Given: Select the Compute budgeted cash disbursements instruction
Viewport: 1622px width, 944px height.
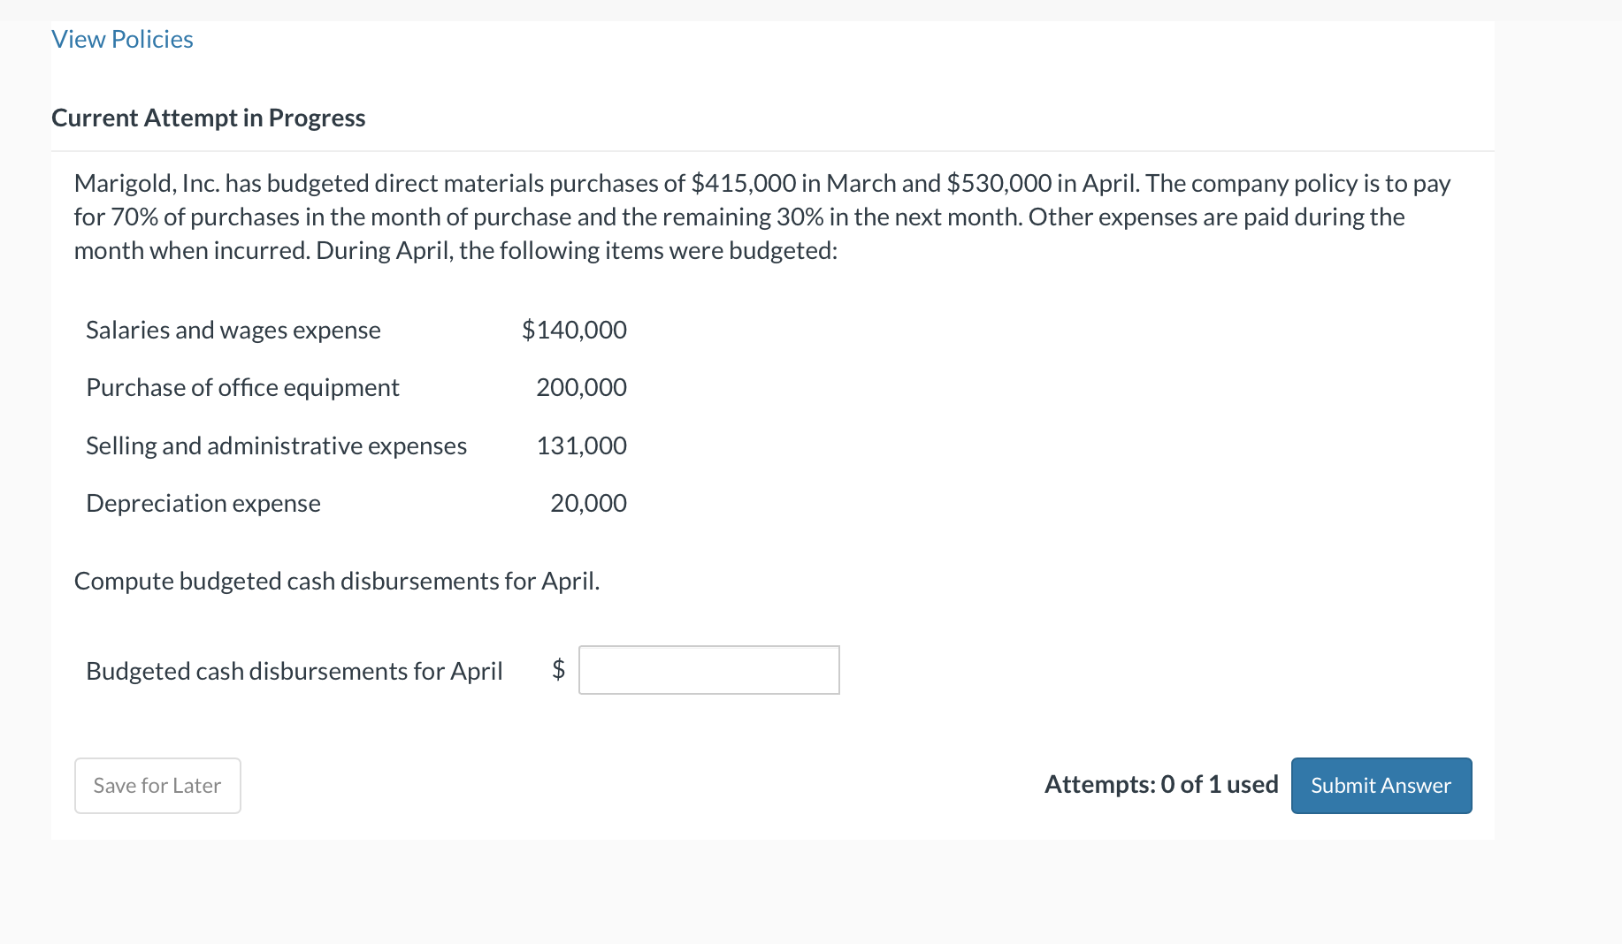Looking at the screenshot, I should (x=337, y=581).
